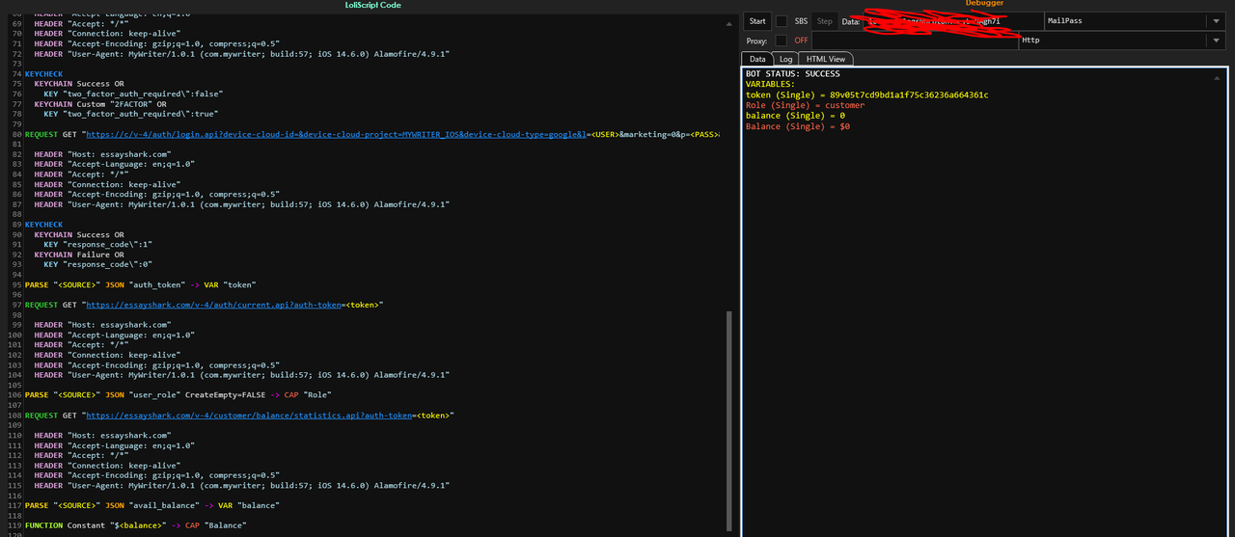
Task: Click the Start button in the Debugger
Action: pyautogui.click(x=757, y=21)
